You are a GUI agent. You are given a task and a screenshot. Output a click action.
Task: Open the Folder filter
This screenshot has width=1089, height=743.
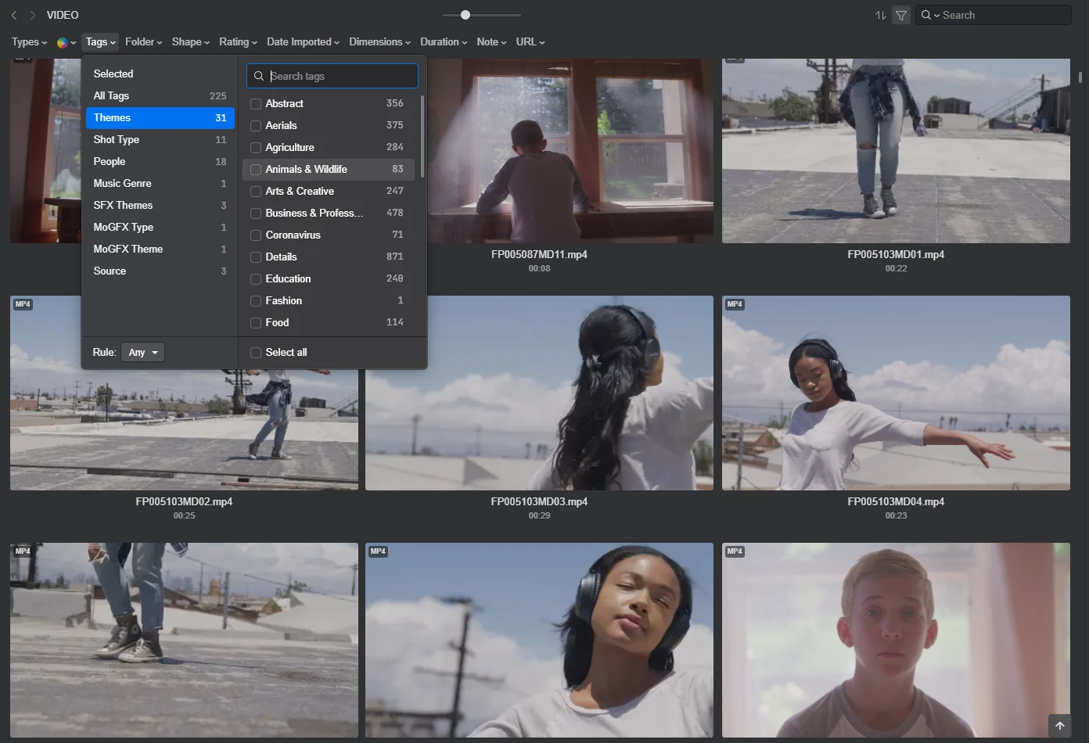coord(143,42)
